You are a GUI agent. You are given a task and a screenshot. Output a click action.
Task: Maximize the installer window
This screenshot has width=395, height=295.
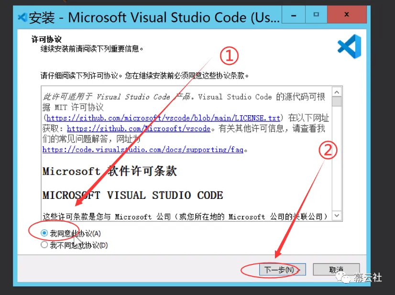coord(316,15)
